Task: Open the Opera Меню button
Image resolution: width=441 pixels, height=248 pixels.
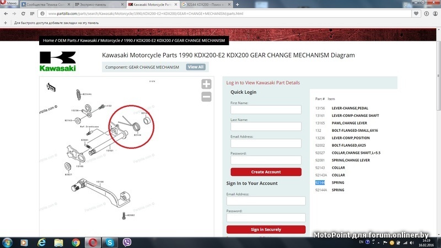Action: [9, 3]
